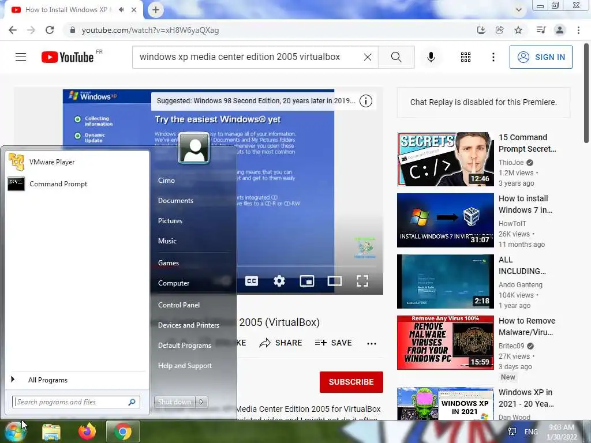Clear the YouTube search text with X
591x443 pixels.
368,57
